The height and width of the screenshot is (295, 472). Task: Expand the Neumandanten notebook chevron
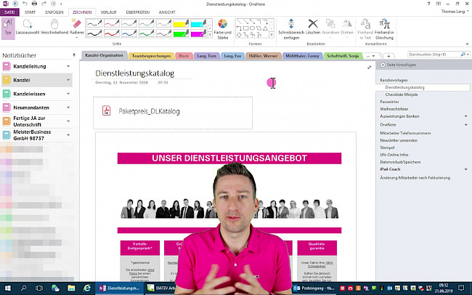click(68, 106)
